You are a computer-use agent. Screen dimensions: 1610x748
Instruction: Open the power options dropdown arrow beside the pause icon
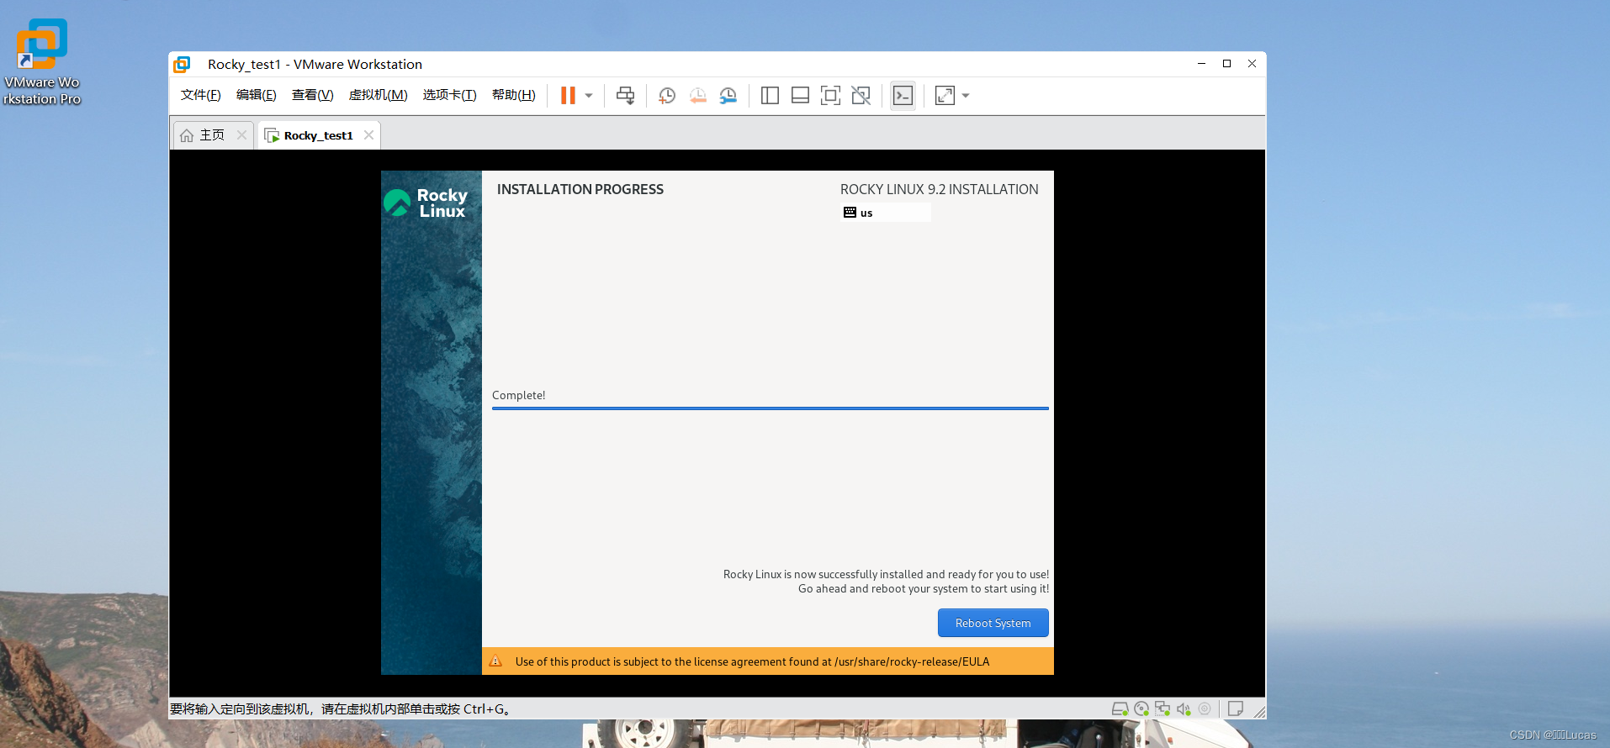click(x=589, y=96)
